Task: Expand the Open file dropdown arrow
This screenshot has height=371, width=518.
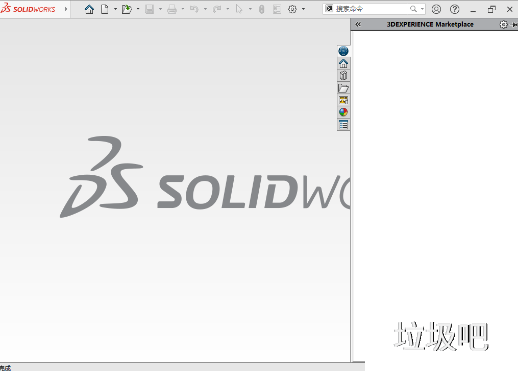Action: (138, 9)
